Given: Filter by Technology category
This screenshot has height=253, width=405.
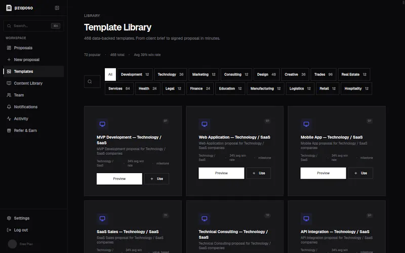Looking at the screenshot, I should point(171,74).
